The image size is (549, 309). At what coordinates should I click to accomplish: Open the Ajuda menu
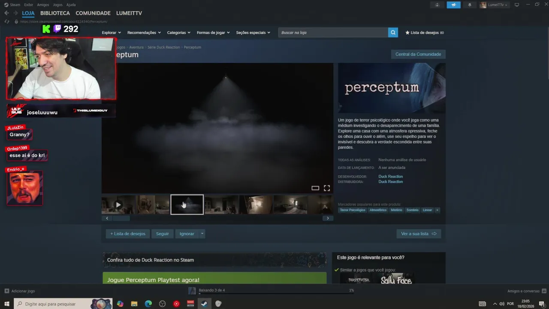[x=71, y=5]
